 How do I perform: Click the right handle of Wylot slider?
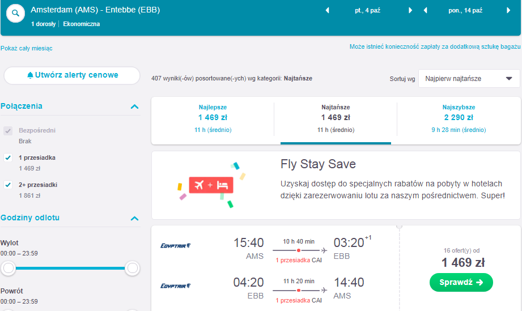133,268
